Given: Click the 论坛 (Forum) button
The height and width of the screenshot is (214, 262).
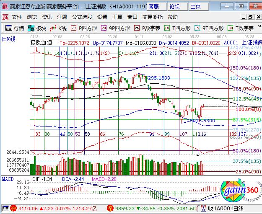Looking at the screenshot, I should pos(174,6).
